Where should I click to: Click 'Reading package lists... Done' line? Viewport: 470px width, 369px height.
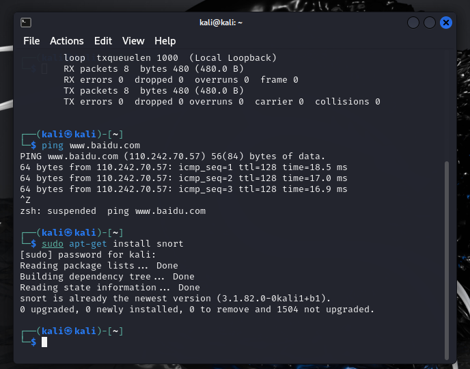(x=99, y=266)
